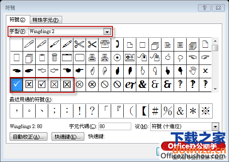This screenshot has height=162, width=229.
Task: Insert the recently used # symbol
Action: click(155, 111)
